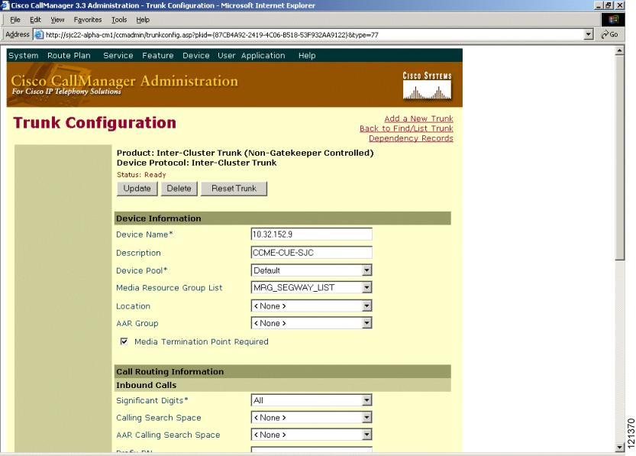Click the Device Information section header
636x456 pixels.
click(282, 218)
